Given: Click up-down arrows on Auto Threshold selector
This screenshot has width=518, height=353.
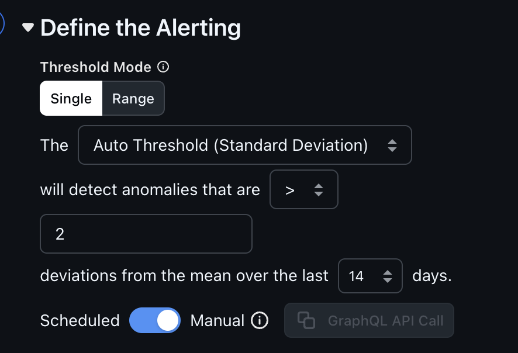Looking at the screenshot, I should point(392,145).
